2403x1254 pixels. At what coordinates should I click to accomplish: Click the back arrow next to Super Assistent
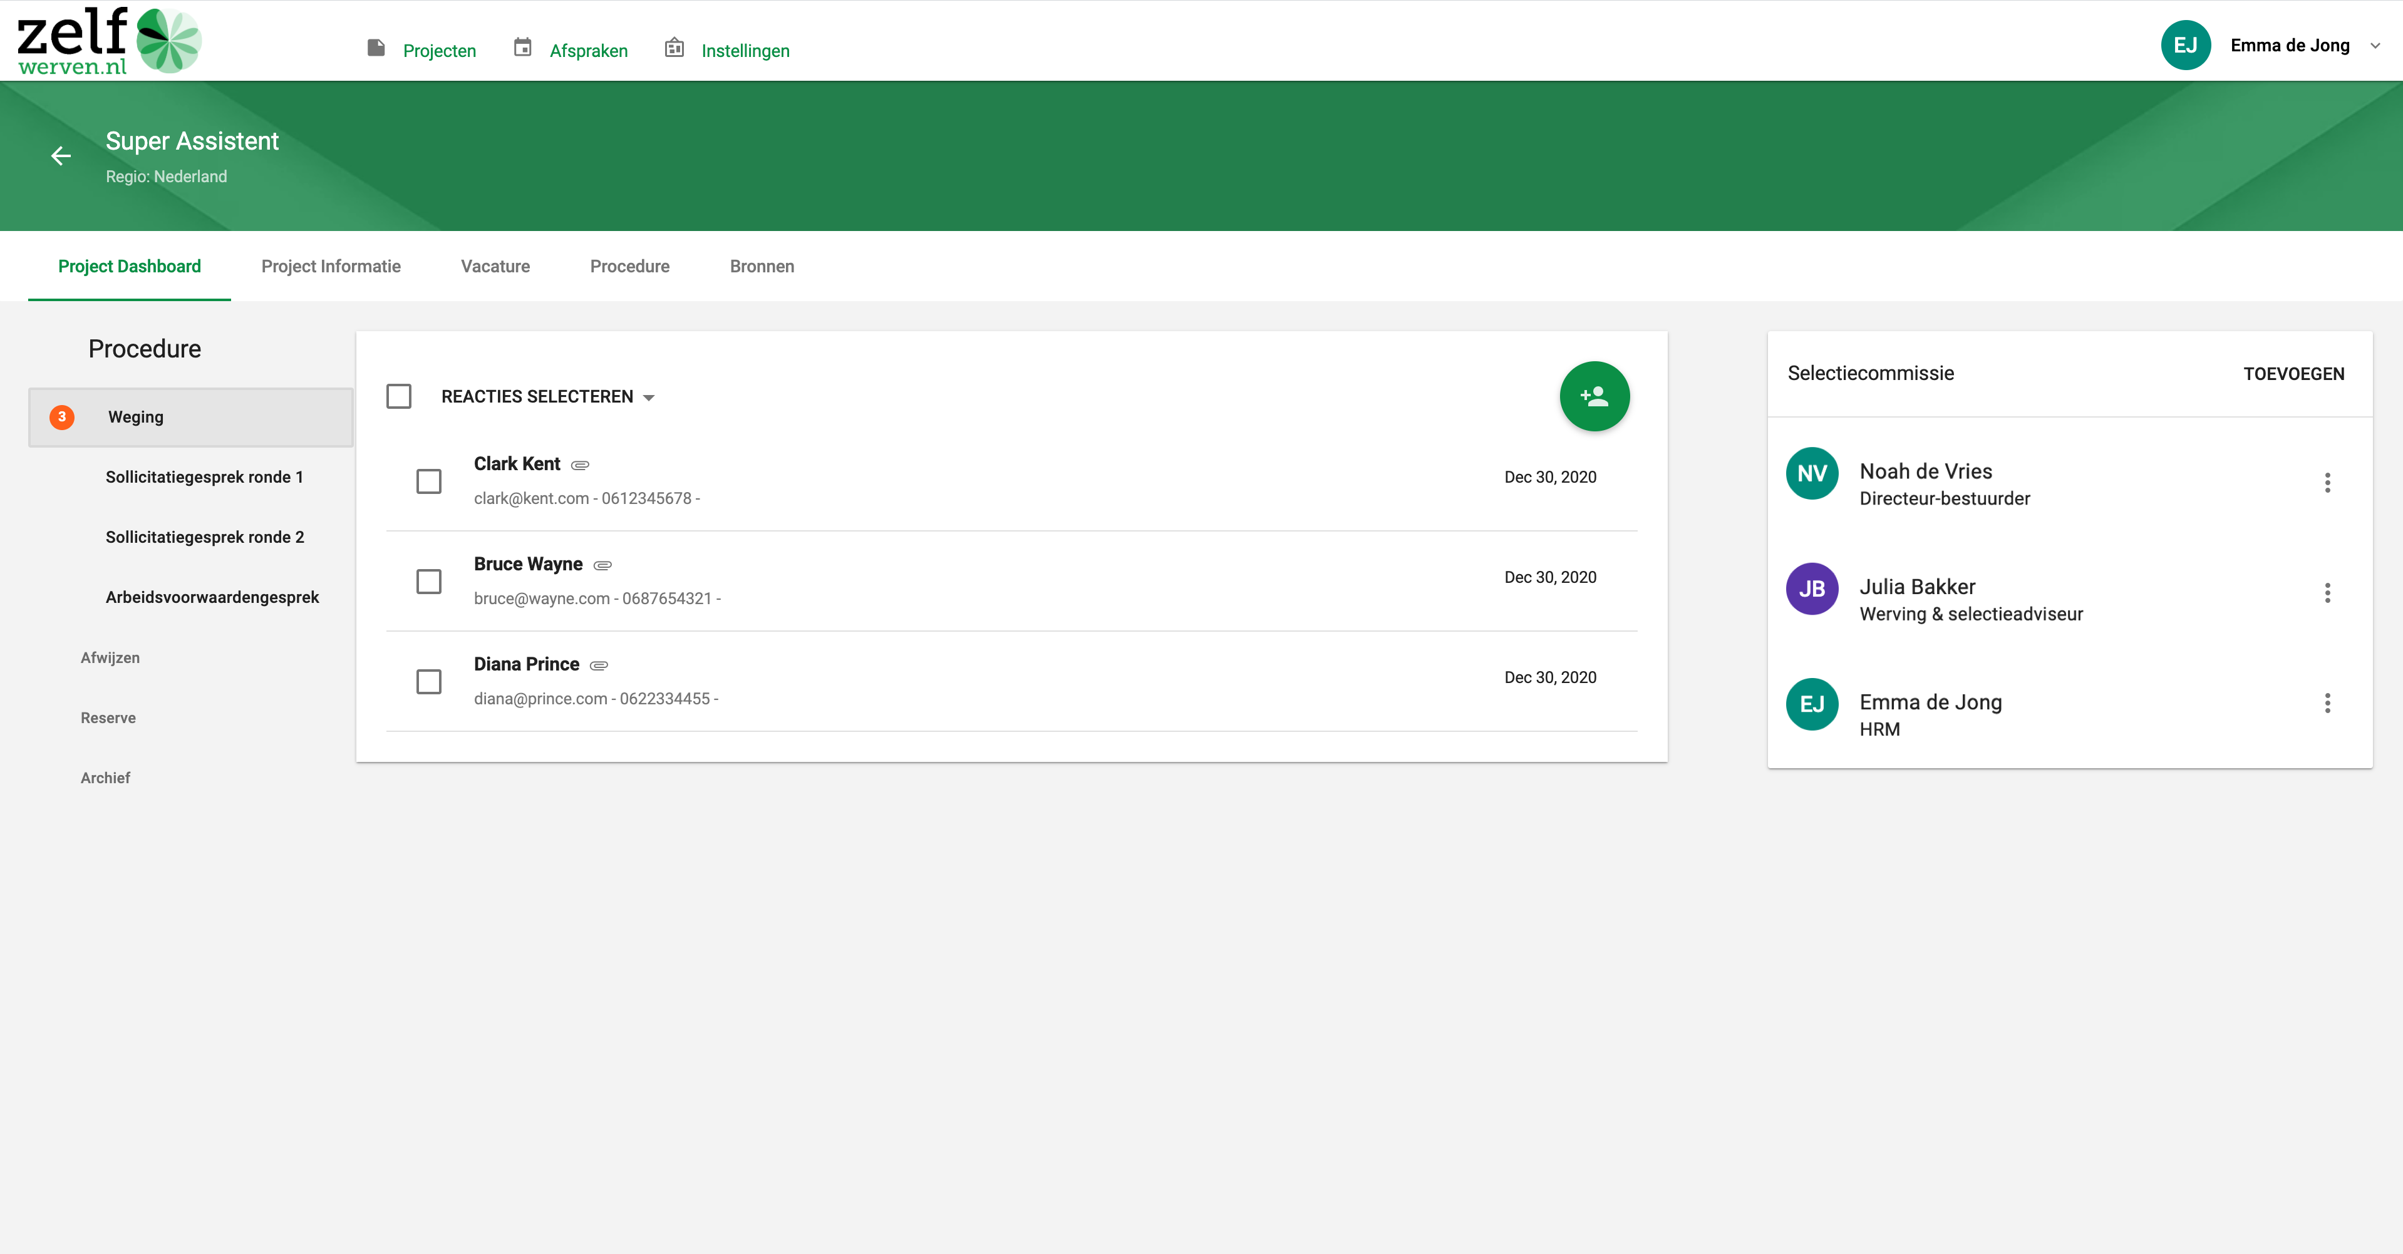point(61,157)
